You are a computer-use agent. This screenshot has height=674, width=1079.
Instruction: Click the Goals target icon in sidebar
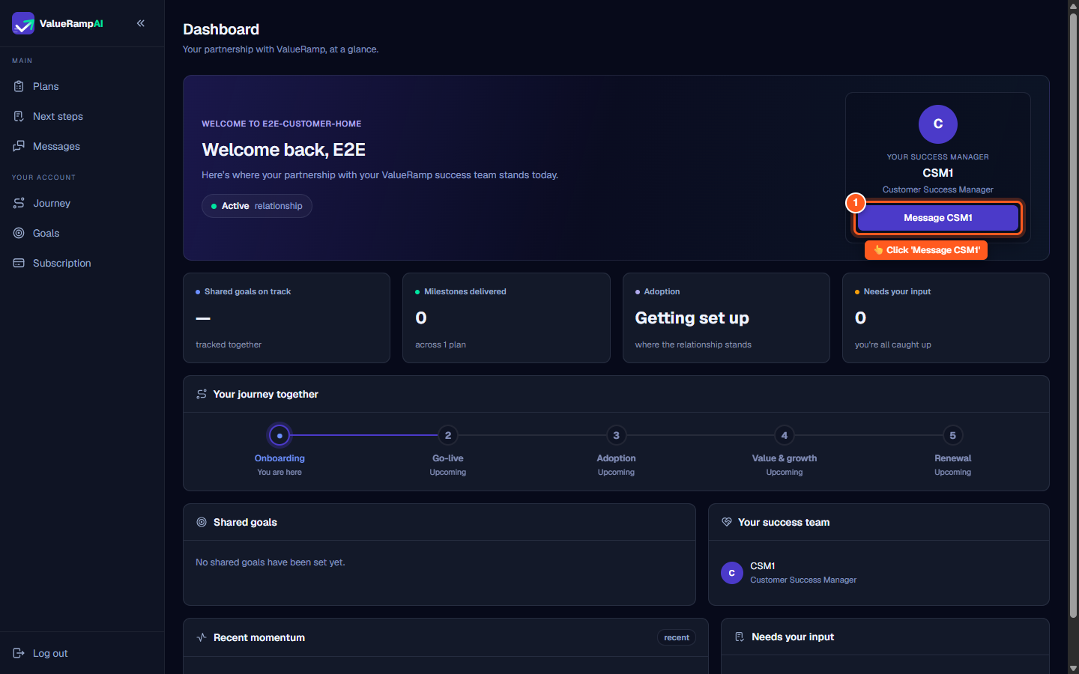19,233
